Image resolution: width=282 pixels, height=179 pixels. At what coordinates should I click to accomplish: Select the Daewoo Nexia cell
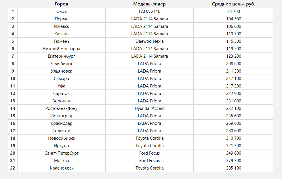click(149, 41)
